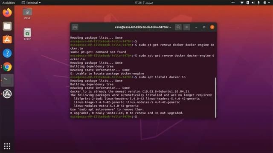This screenshot has height=153, width=273.
Task: Open the clock and calendar panel
Action: pos(144,3)
